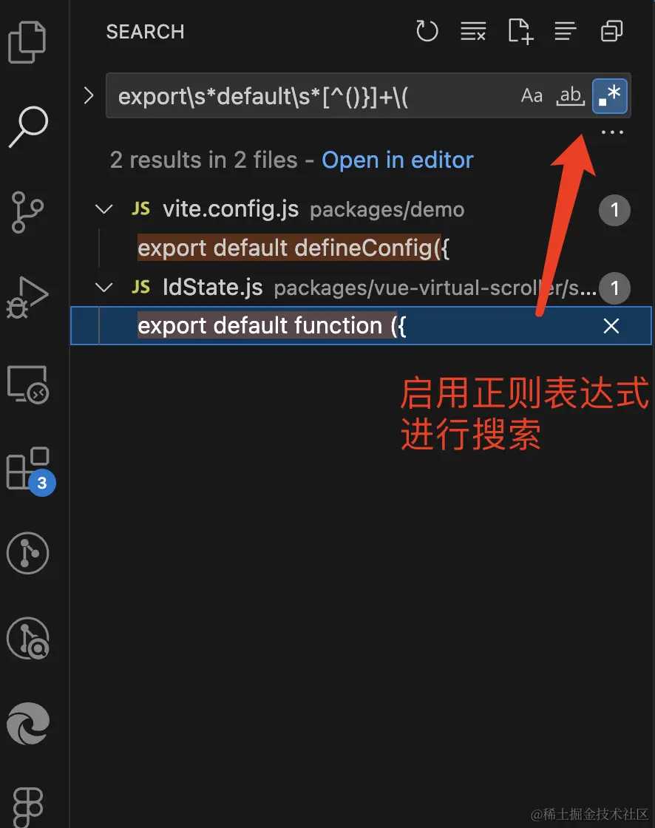The height and width of the screenshot is (828, 655).
Task: Open the Source Control view
Action: pos(27,212)
